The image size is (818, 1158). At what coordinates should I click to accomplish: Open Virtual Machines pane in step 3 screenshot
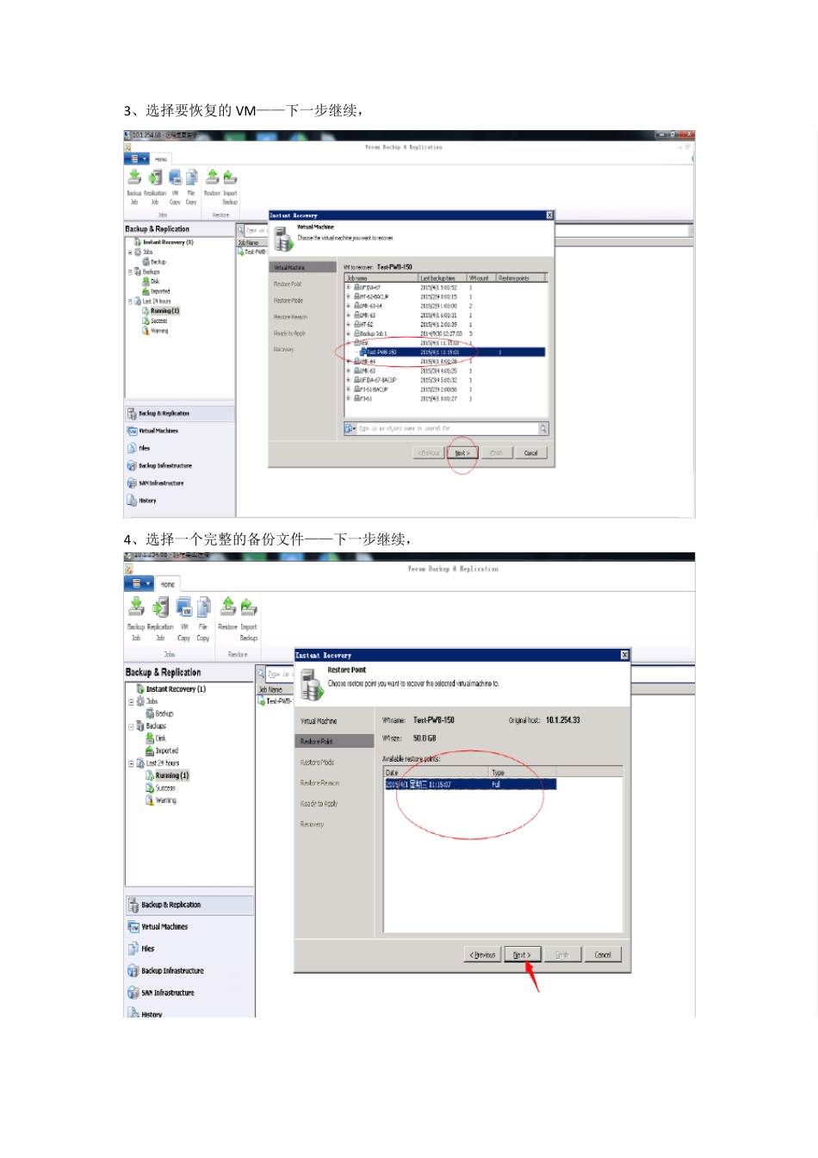[x=180, y=431]
